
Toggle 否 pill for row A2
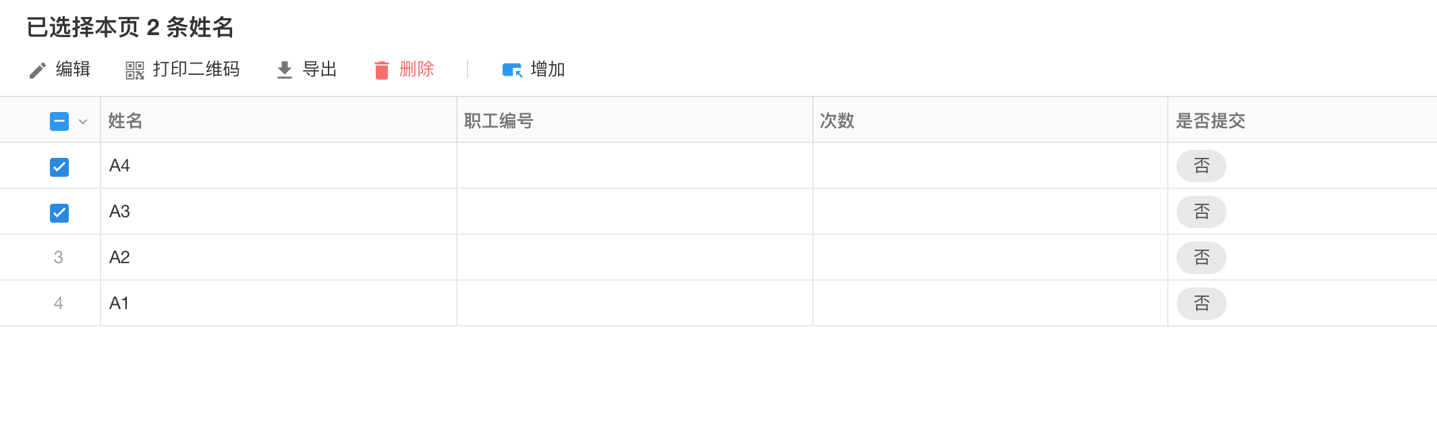[x=1201, y=258]
